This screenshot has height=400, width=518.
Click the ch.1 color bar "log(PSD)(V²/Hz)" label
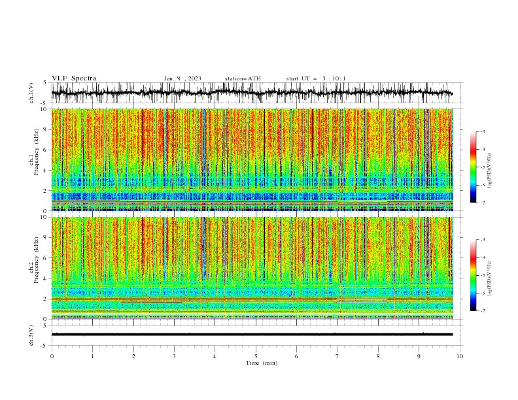[490, 171]
